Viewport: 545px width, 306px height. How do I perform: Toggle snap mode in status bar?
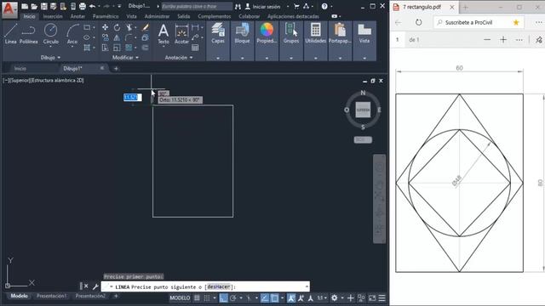[207, 298]
